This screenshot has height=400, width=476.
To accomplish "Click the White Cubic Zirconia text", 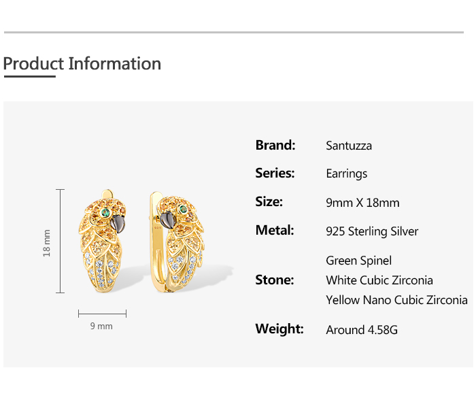I will point(379,280).
